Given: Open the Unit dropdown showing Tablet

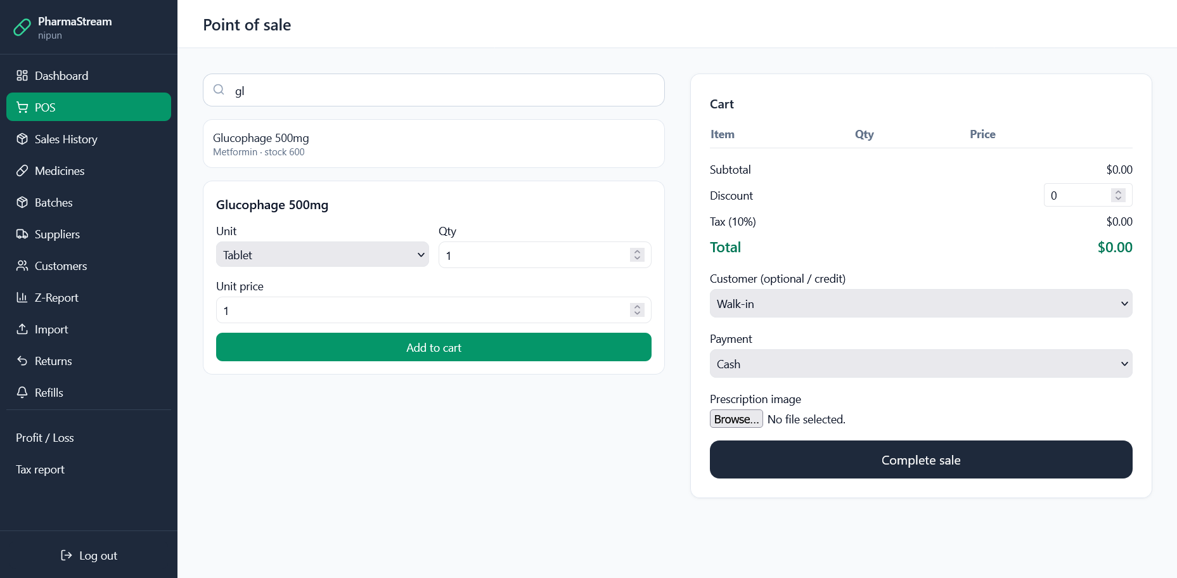Looking at the screenshot, I should point(322,255).
